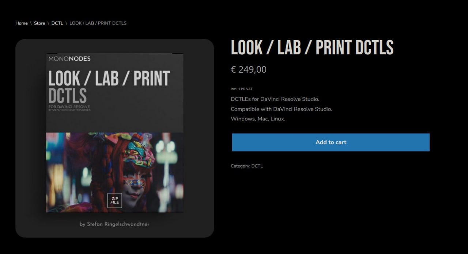Go to the Home breadcrumb link
Viewport: 468px width, 254px height.
(22, 23)
